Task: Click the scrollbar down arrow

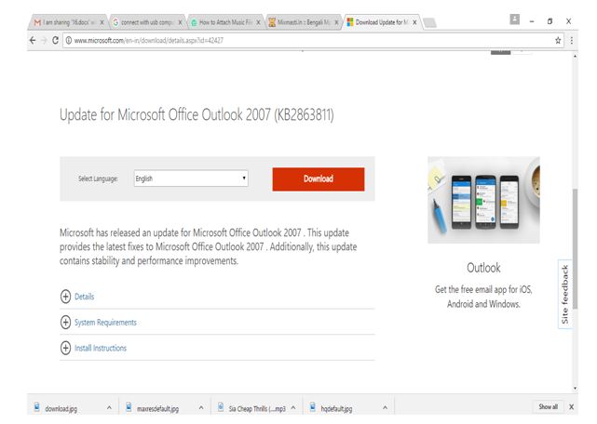Action: 575,388
